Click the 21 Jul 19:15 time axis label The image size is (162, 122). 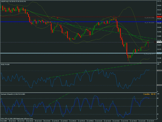tap(133, 121)
